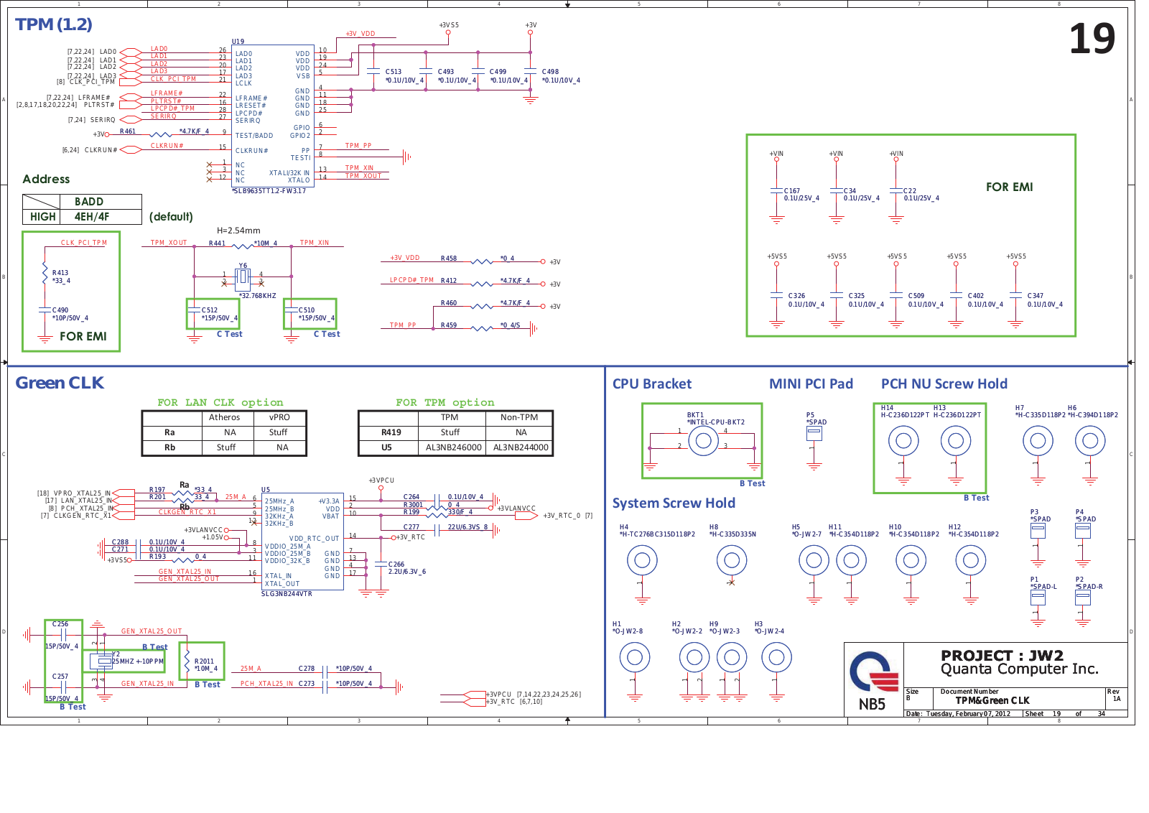Click the large page number '19'
The width and height of the screenshot is (1149, 813).
tap(1092, 39)
